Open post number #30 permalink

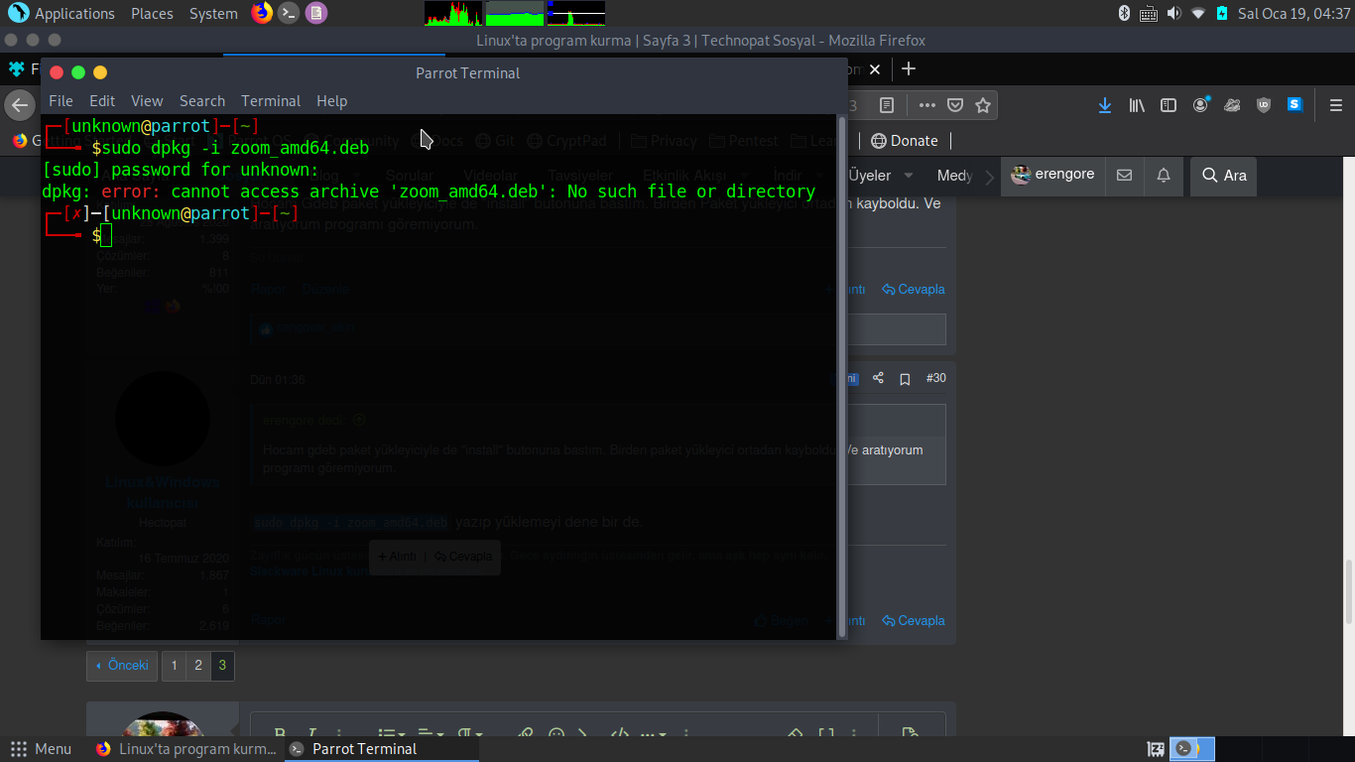coord(935,378)
